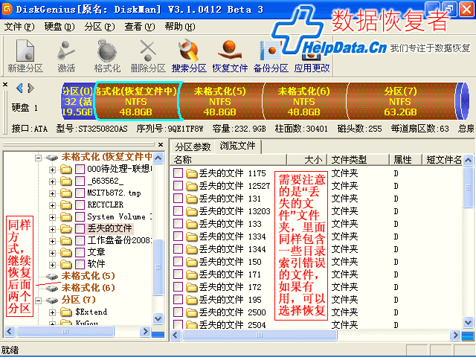Screen dimensions: 476x357
Task: Select the 未格式化(6) partition block
Action: click(x=303, y=101)
